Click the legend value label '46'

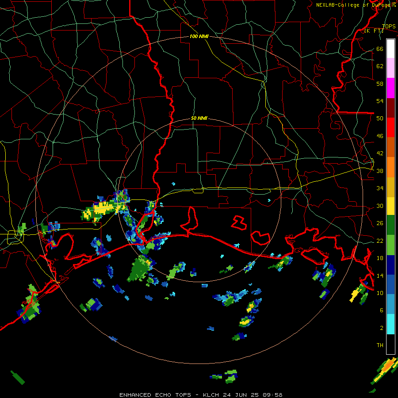pyautogui.click(x=380, y=136)
